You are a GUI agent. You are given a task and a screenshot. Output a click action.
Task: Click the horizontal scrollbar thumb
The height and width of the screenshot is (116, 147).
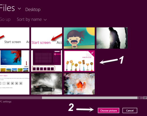click(x=90, y=98)
